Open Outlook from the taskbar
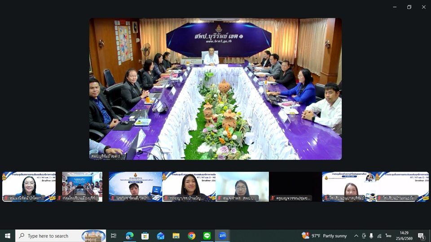 click(161, 236)
